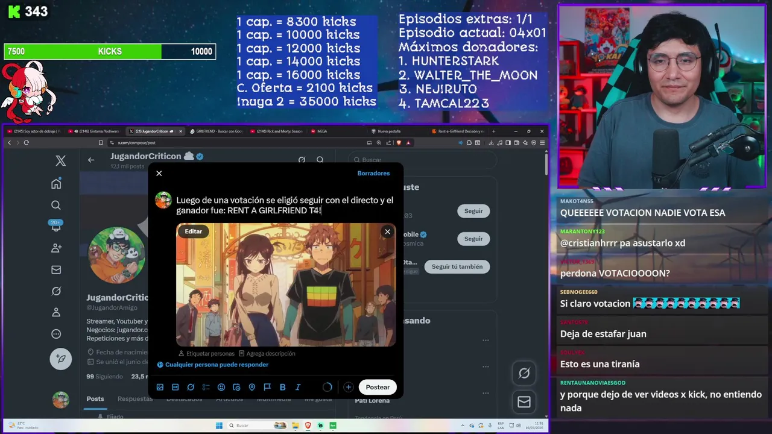
Task: Open the emoji picker in compose toolbar
Action: (x=221, y=387)
